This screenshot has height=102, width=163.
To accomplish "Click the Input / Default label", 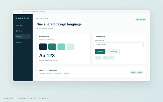I will point(99,41).
